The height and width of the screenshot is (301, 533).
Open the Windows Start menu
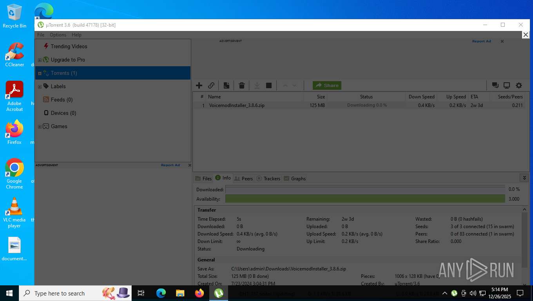[x=9, y=293]
